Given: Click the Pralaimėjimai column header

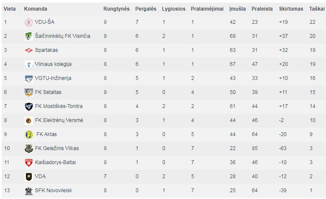Looking at the screenshot, I should click(x=207, y=9).
